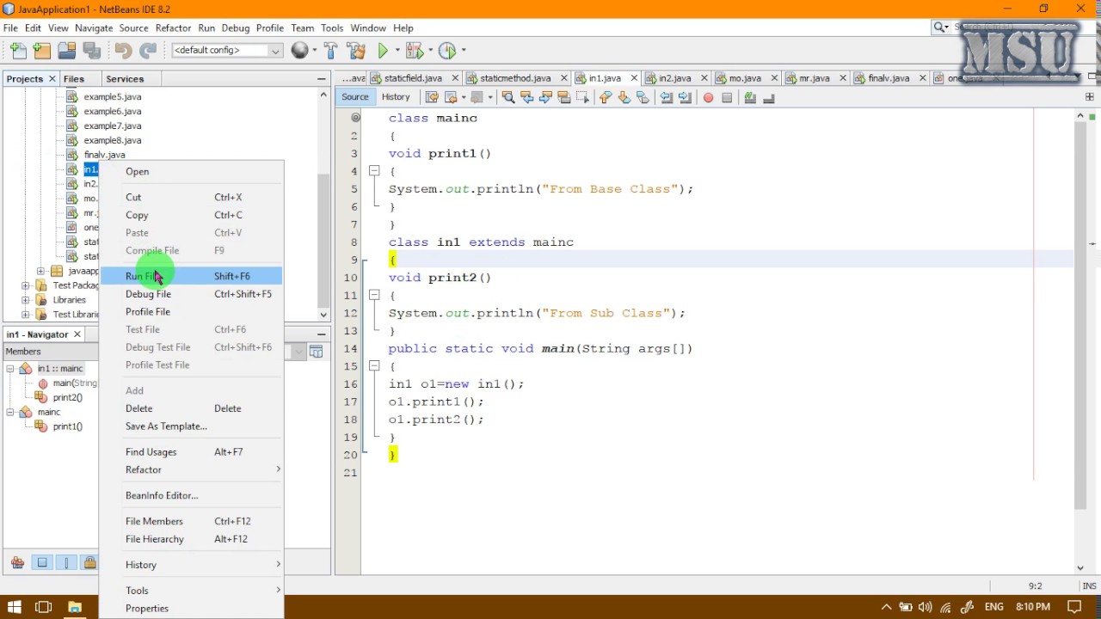Choose Find Usages from context menu
This screenshot has height=619, width=1101.
(191, 452)
